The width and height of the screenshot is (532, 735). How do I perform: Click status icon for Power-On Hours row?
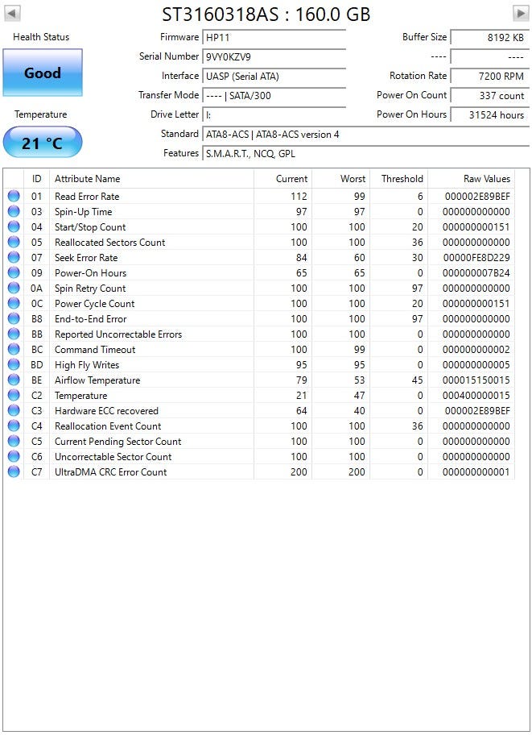click(x=14, y=273)
